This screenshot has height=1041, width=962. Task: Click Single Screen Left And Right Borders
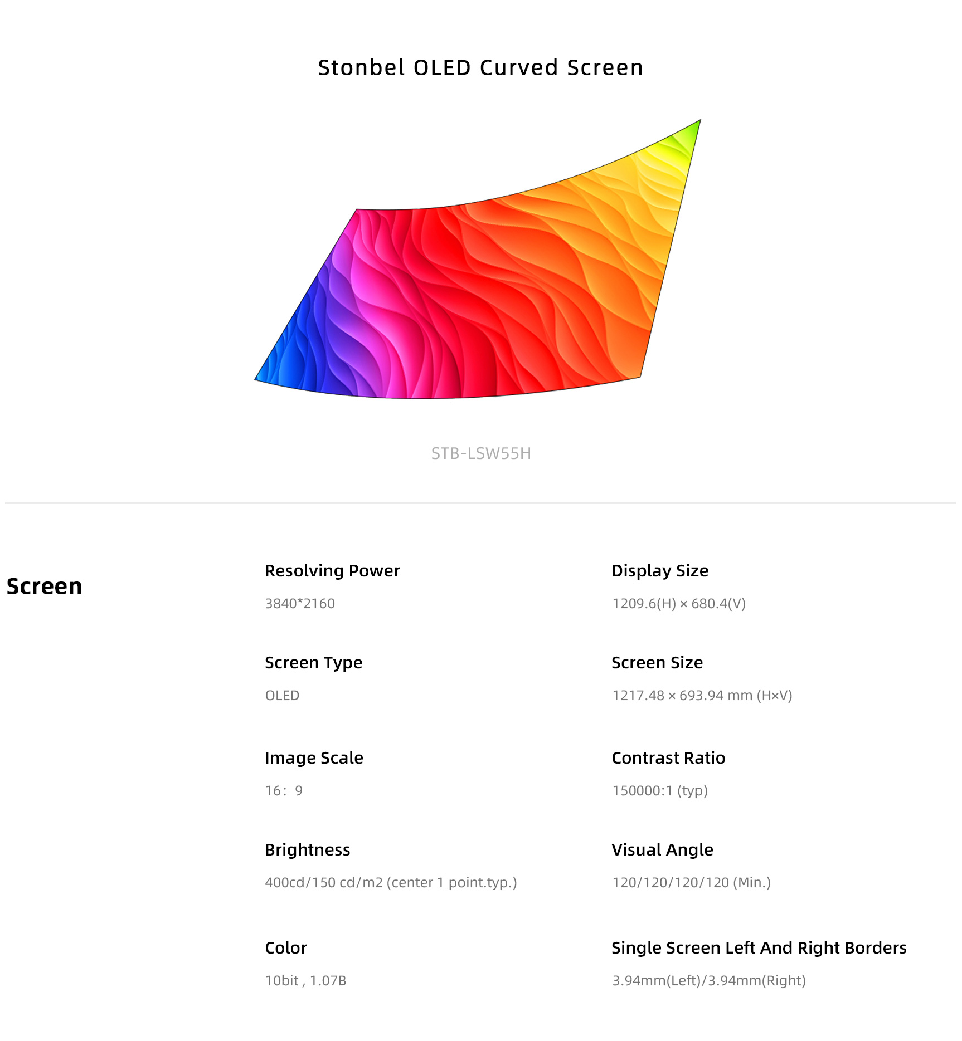click(x=759, y=948)
